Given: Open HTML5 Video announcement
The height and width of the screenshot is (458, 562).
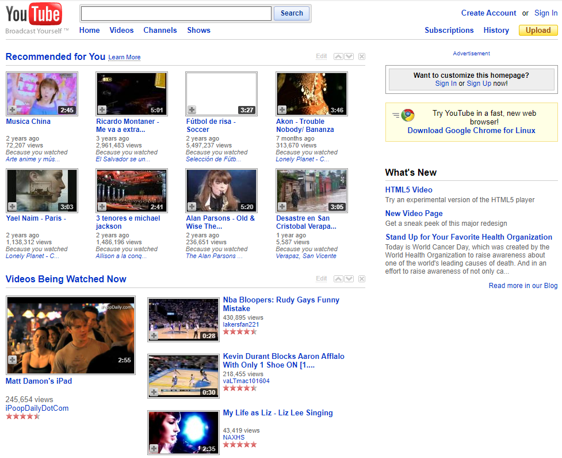Looking at the screenshot, I should pyautogui.click(x=408, y=190).
